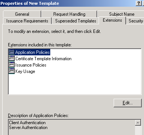The image size is (144, 135).
Task: Select the Key Usage entry text
Action: point(25,71)
